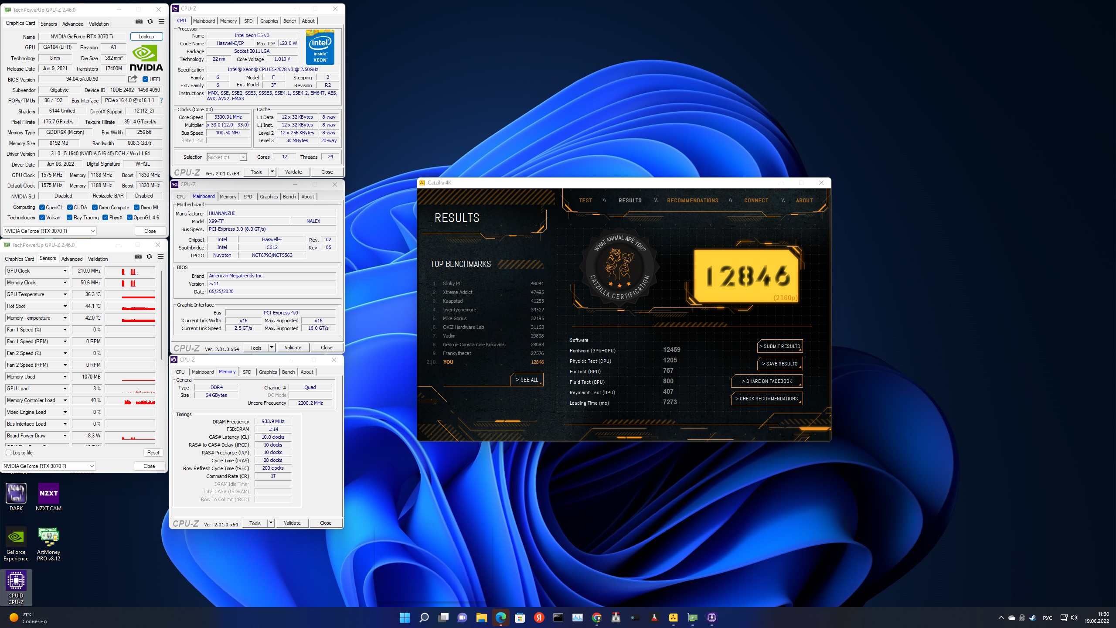
Task: Open File Explorer from the taskbar
Action: [x=481, y=618]
